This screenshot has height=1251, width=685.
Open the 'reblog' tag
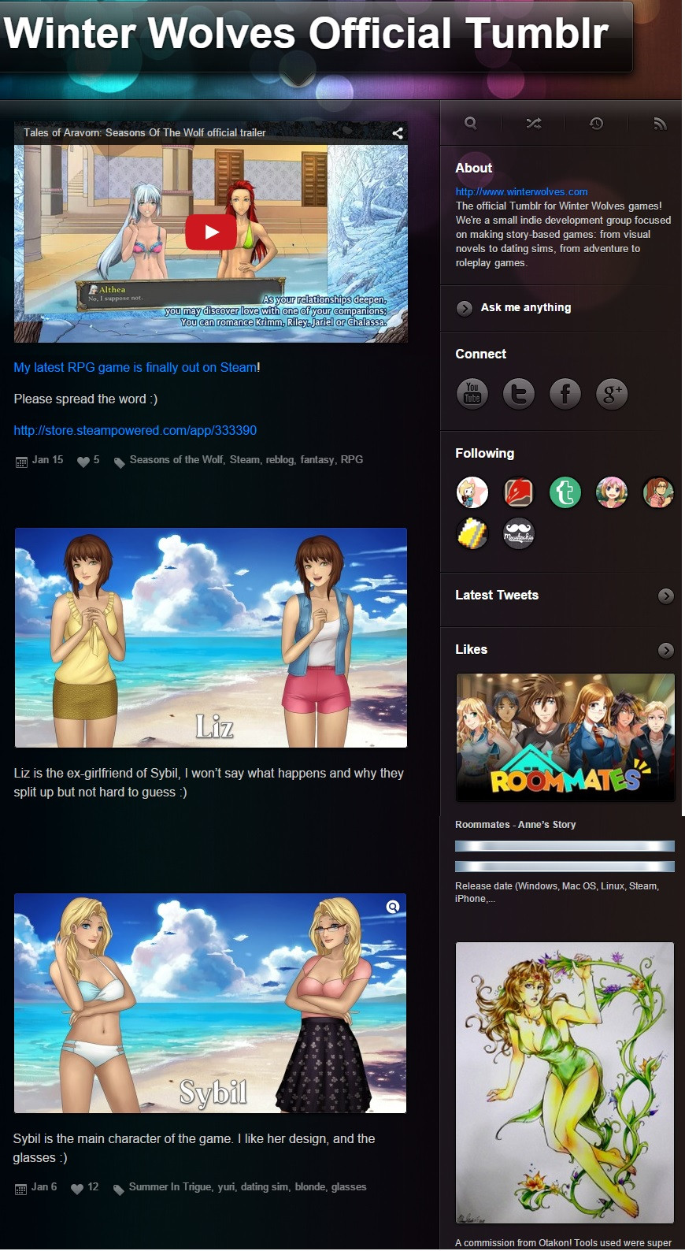(x=281, y=459)
